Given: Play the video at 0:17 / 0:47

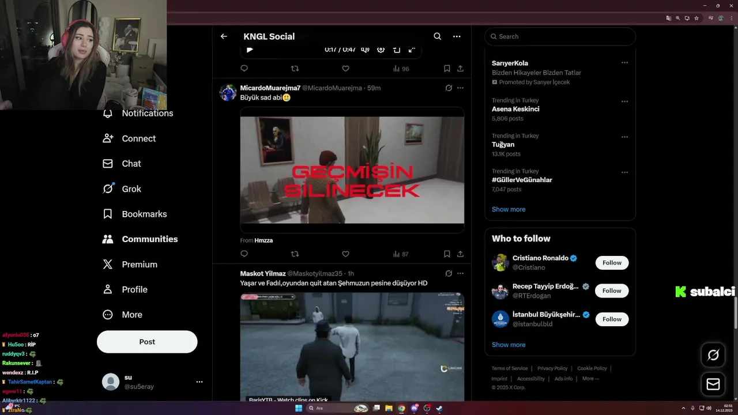Looking at the screenshot, I should (250, 50).
